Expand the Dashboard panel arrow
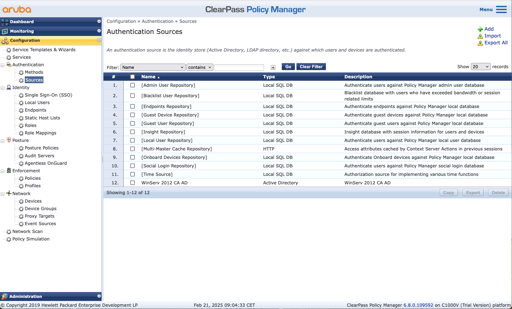Viewport: 512px width, 309px height. click(99, 21)
